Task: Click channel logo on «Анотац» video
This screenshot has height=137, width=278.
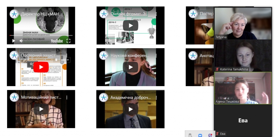Action: (x=193, y=56)
